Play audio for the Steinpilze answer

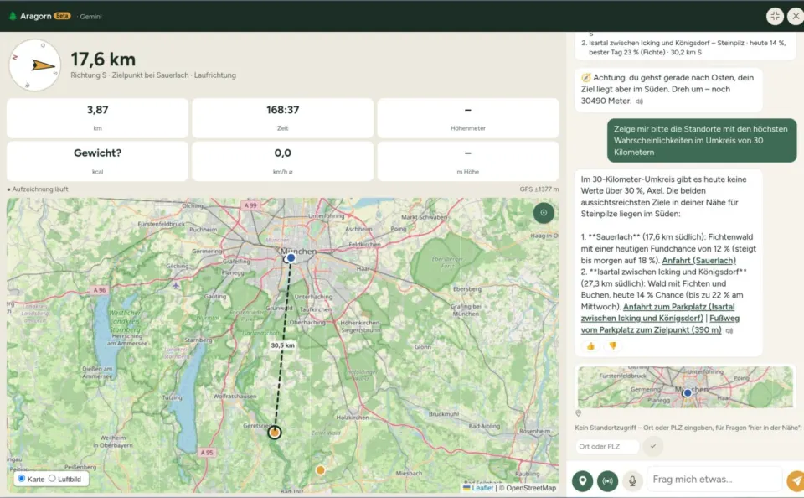pyautogui.click(x=729, y=330)
